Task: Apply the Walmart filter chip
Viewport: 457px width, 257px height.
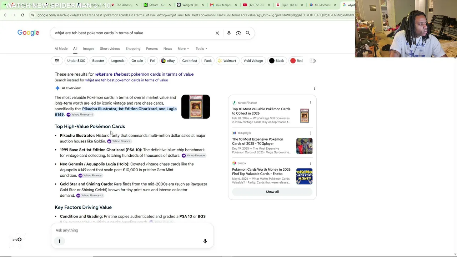Action: [x=227, y=61]
